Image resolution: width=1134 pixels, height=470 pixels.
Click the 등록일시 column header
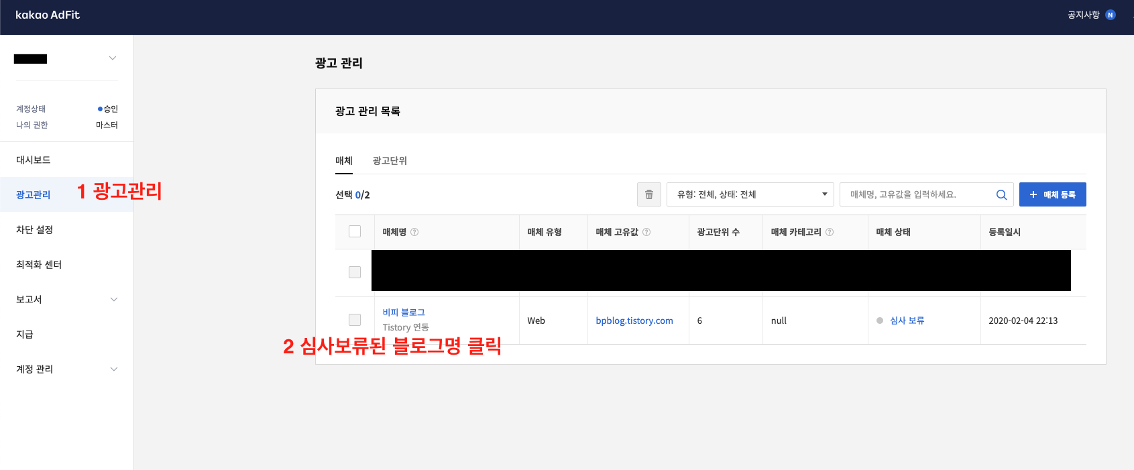coord(1005,232)
